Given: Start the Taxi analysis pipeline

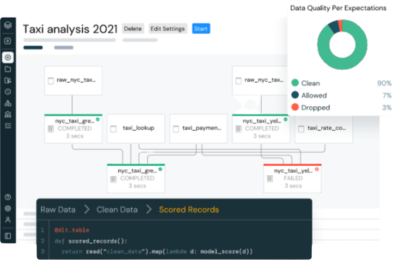Looking at the screenshot, I should pyautogui.click(x=201, y=29).
